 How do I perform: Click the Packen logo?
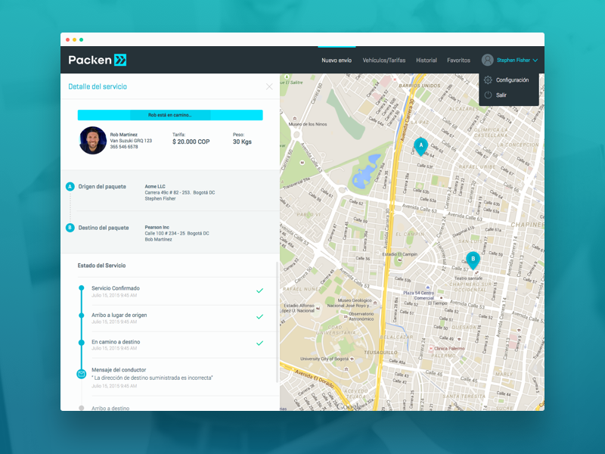click(x=98, y=60)
